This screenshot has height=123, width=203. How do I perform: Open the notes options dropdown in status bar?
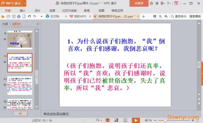[99, 120]
